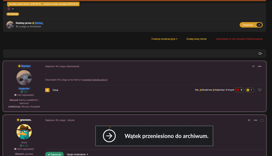Click Cytuj to quote post #1
272x156 pixels.
(55, 90)
